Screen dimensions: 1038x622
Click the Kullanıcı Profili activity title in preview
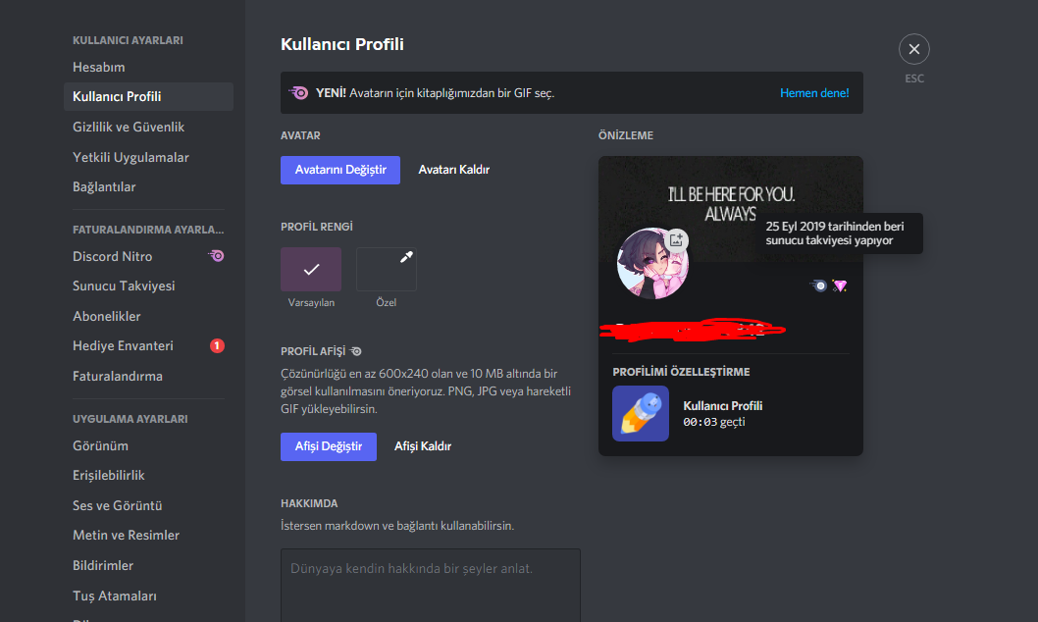click(x=723, y=405)
